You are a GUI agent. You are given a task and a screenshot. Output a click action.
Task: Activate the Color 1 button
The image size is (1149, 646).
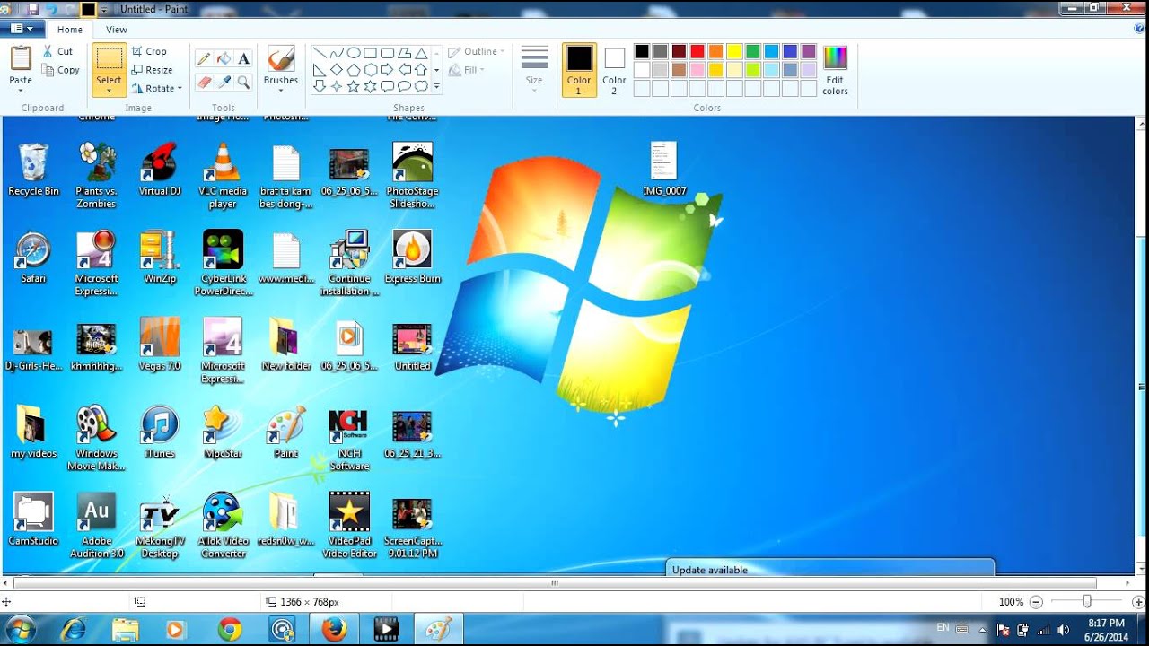pyautogui.click(x=579, y=70)
